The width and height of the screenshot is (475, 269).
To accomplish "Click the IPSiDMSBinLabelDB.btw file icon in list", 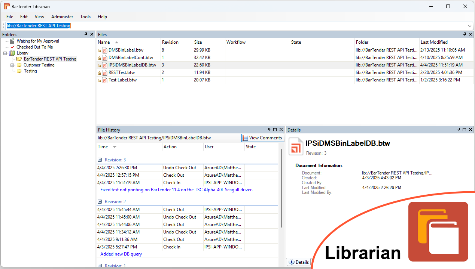I will [105, 65].
